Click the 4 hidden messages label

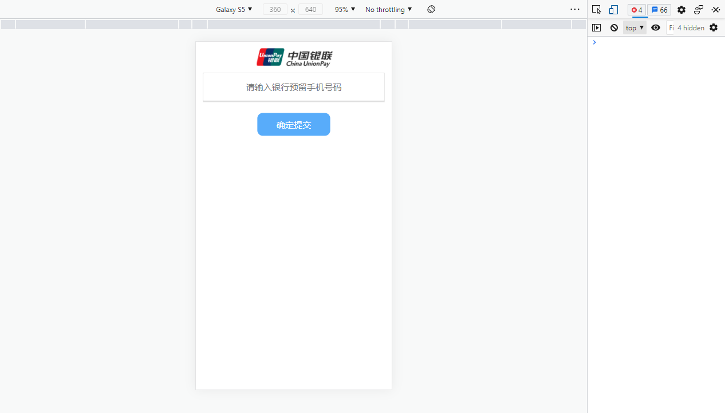coord(691,27)
